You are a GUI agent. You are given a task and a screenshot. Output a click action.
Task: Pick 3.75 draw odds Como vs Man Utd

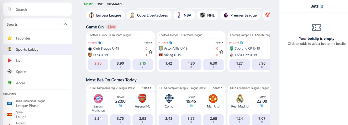tap(191, 120)
